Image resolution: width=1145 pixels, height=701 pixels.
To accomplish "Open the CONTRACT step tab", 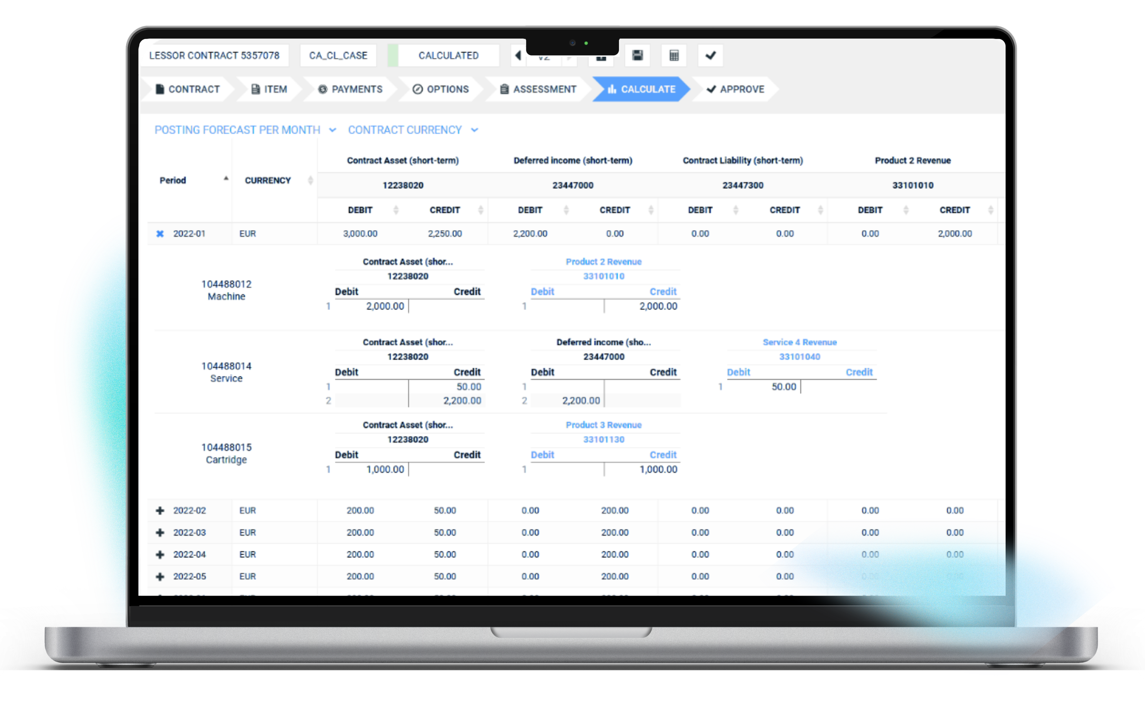I will [x=188, y=89].
